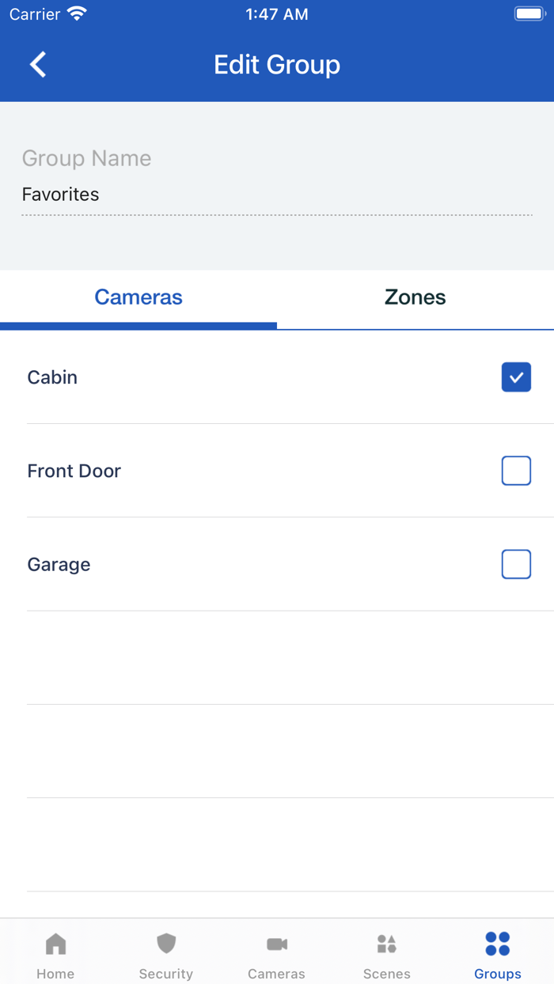Tap the Cabin camera row
Screen dimensions: 554x984
(52, 377)
